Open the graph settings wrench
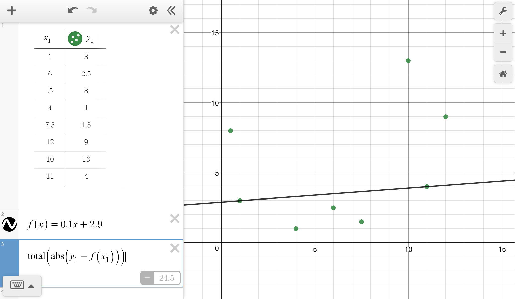This screenshot has width=515, height=299. [x=503, y=11]
